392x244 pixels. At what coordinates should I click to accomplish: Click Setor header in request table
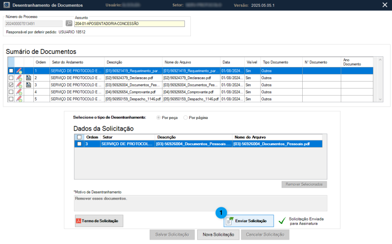pos(128,137)
